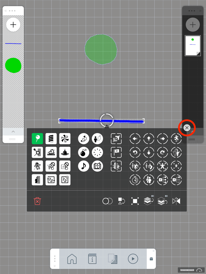Pick the person-behind-wall behavior
The width and height of the screenshot is (206, 274).
click(37, 180)
